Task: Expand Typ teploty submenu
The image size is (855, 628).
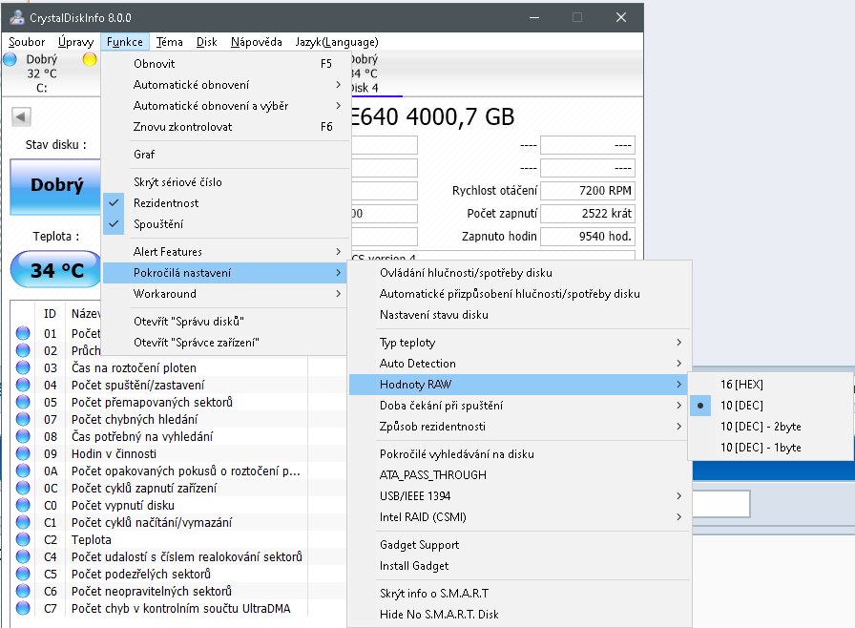Action: (520, 343)
